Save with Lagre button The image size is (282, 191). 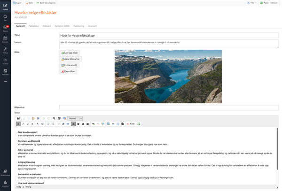pos(17,3)
